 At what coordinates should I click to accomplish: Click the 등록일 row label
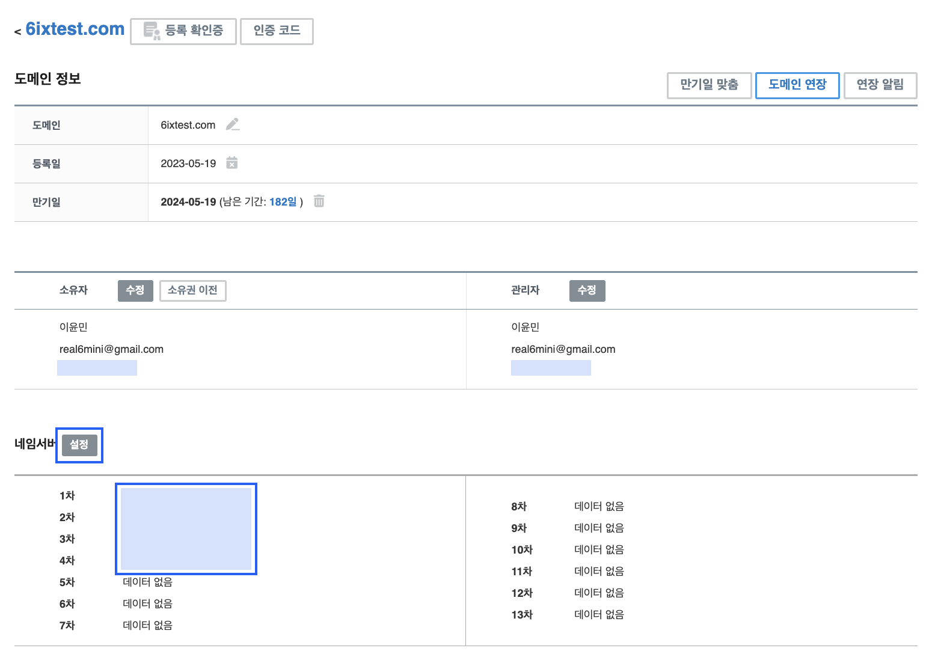click(46, 163)
